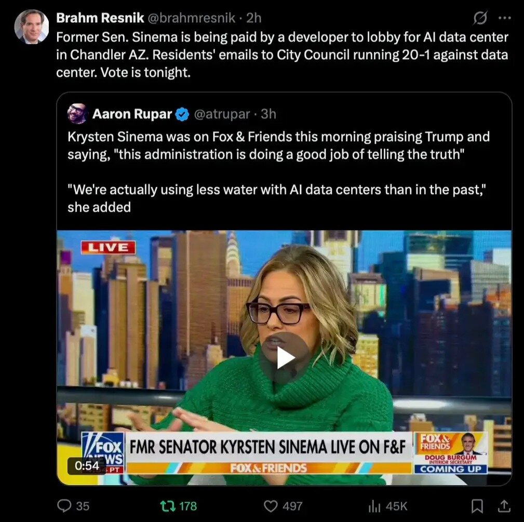The width and height of the screenshot is (524, 522).
Task: Bookmark this post
Action: pos(477,506)
